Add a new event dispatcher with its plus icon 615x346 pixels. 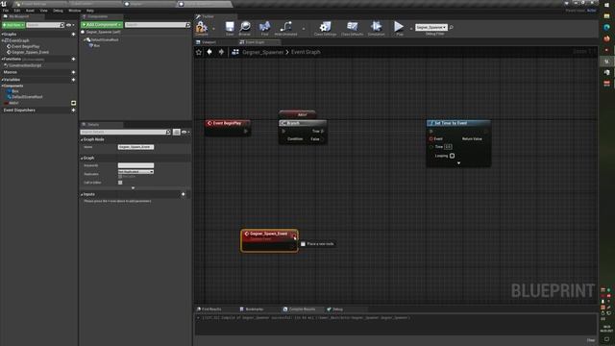point(73,111)
